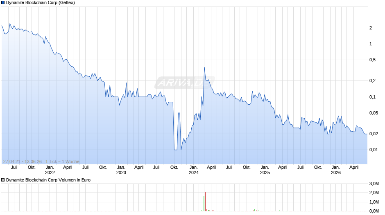Click the price axis label '1'
This screenshot has width=385, height=215.
(371, 44)
